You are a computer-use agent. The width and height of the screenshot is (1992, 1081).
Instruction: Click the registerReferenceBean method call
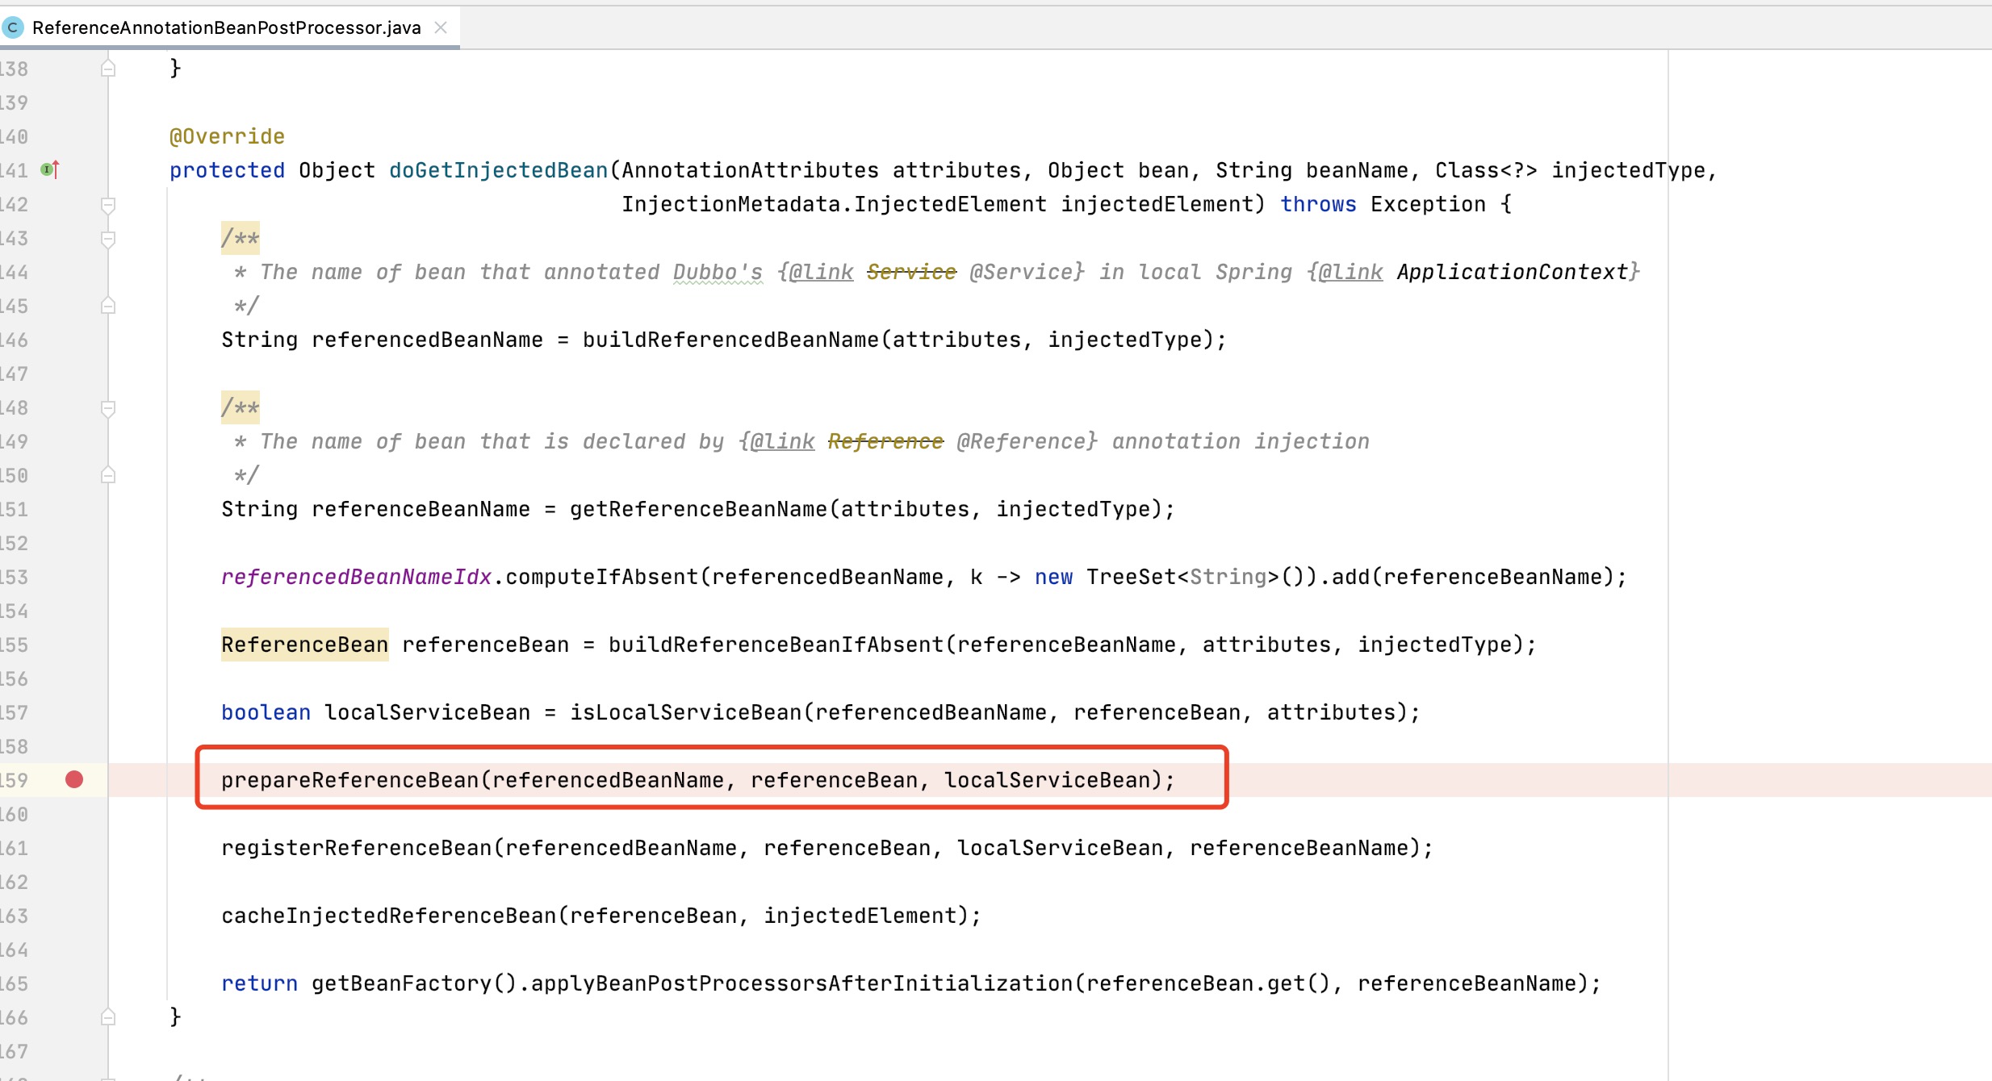coord(356,849)
